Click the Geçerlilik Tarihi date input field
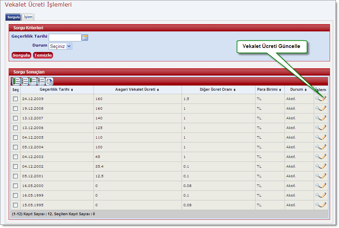Image resolution: width=339 pixels, height=228 pixels. [65, 38]
